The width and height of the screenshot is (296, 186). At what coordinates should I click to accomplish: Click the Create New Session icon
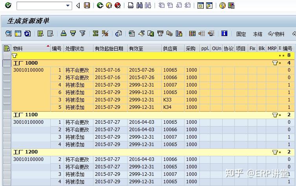tap(201, 5)
